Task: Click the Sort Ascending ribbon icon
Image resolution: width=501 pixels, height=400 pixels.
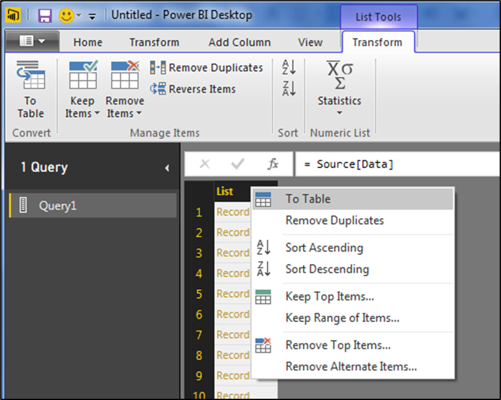Action: point(289,67)
